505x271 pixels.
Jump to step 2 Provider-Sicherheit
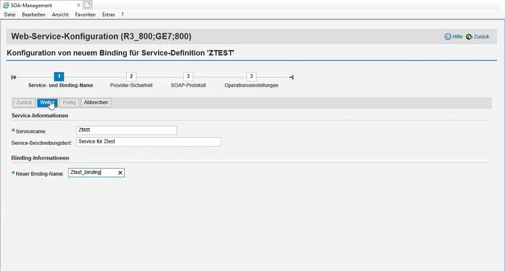click(x=131, y=77)
